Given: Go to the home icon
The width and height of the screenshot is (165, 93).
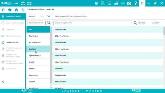Looking at the screenshot, I should click(16, 10).
